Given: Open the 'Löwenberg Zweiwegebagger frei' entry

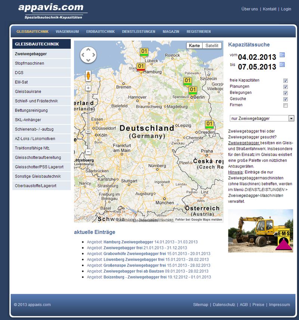Looking at the screenshot, I should pos(134,259).
